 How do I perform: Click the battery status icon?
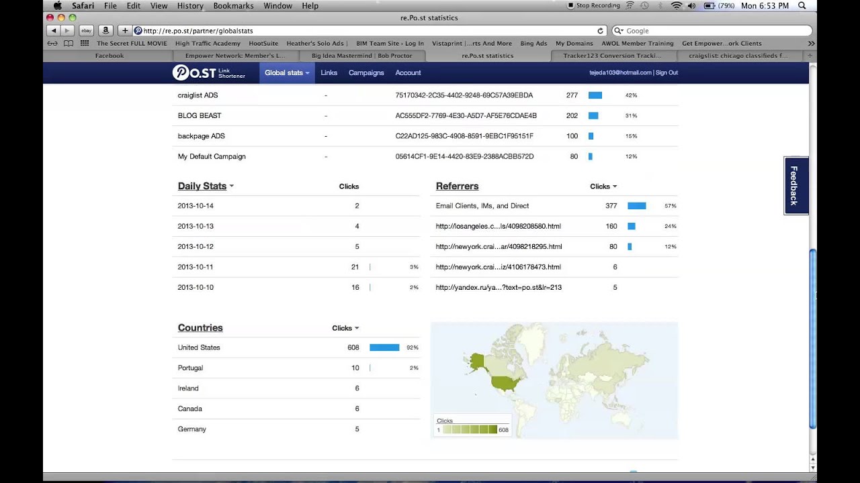[709, 5]
